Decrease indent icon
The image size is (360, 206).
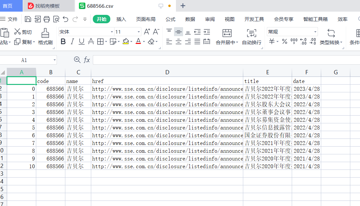tap(197, 32)
